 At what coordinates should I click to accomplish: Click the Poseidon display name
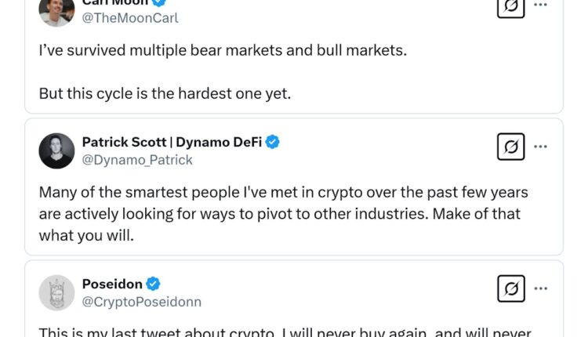(111, 284)
